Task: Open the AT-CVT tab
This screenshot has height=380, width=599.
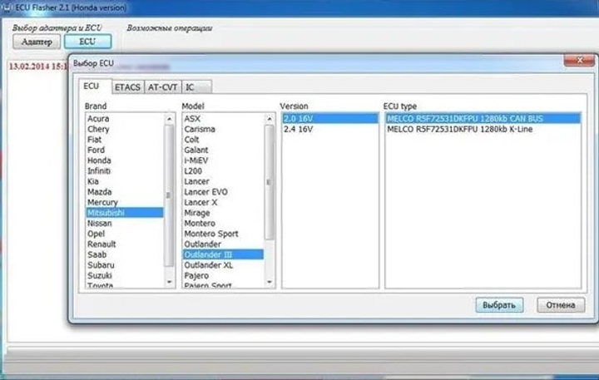Action: pos(163,87)
